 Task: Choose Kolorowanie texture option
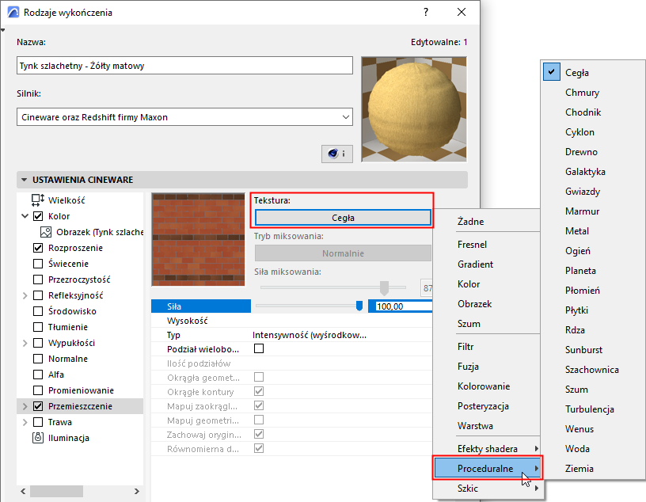click(484, 386)
